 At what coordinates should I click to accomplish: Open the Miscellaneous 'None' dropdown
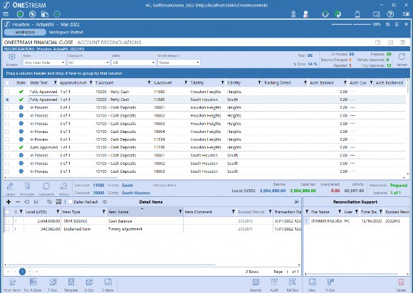(x=179, y=63)
